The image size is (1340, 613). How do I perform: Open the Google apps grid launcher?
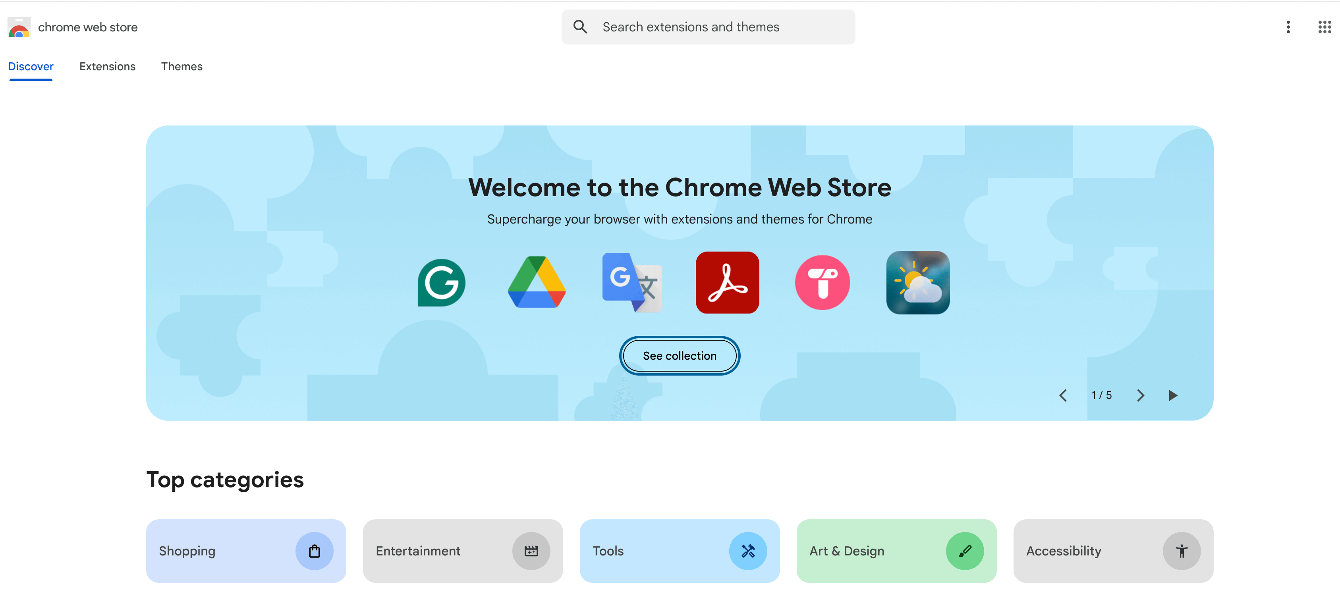[x=1325, y=27]
